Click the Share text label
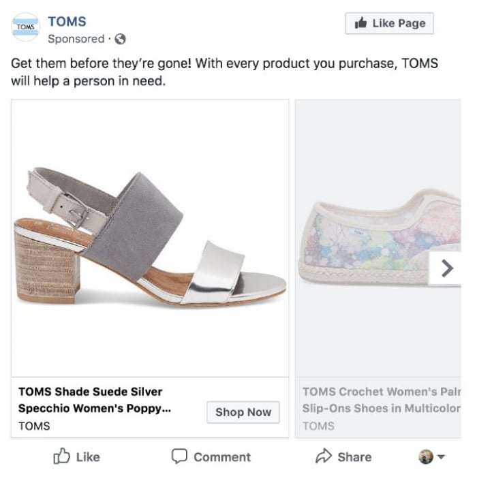 (354, 457)
